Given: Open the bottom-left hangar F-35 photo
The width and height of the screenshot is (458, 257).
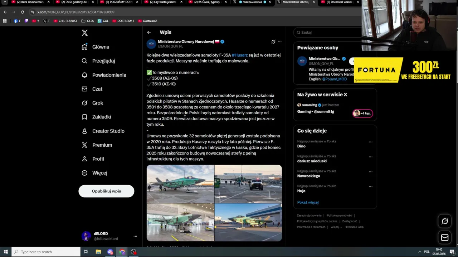Looking at the screenshot, I should (180, 222).
